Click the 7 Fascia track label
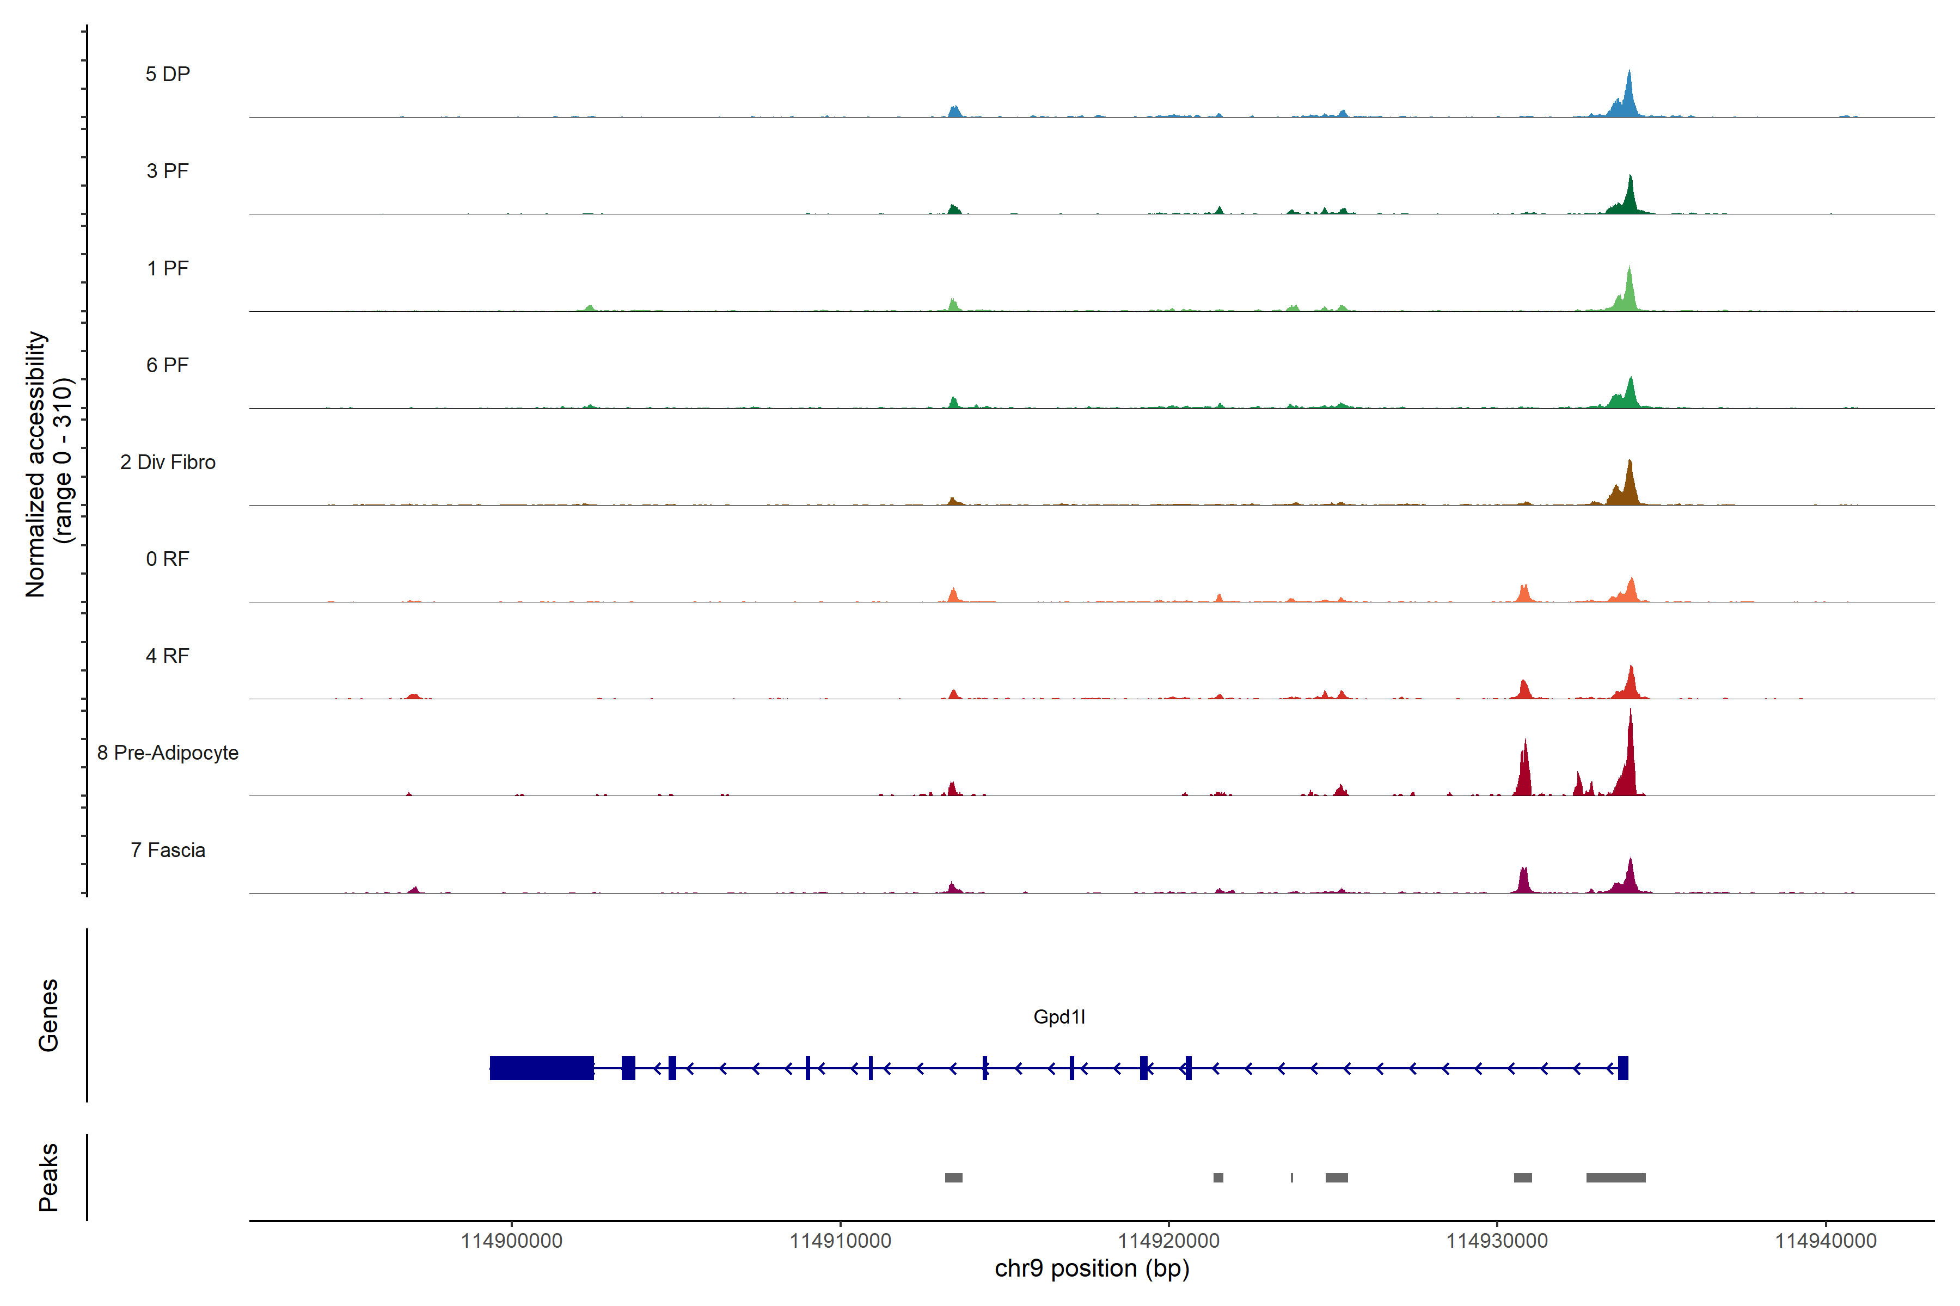The image size is (1960, 1306). (x=168, y=849)
